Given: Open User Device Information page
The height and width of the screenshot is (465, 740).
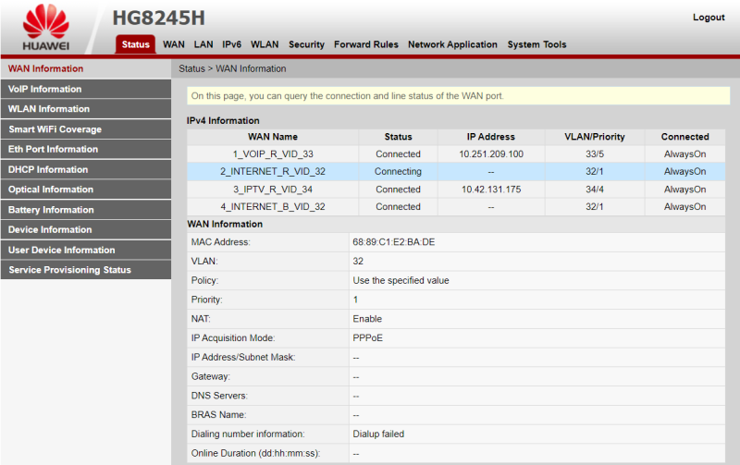Looking at the screenshot, I should (x=85, y=250).
